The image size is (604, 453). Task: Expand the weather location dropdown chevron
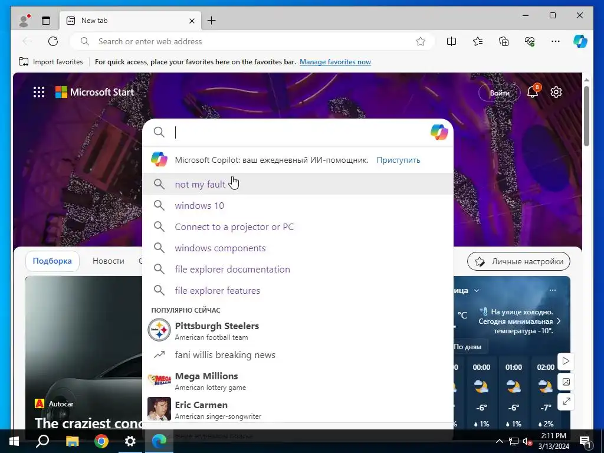click(477, 290)
